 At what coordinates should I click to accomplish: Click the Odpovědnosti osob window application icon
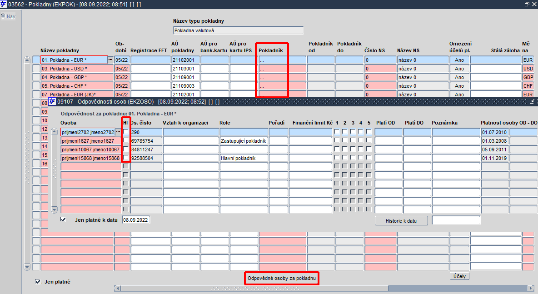52,101
